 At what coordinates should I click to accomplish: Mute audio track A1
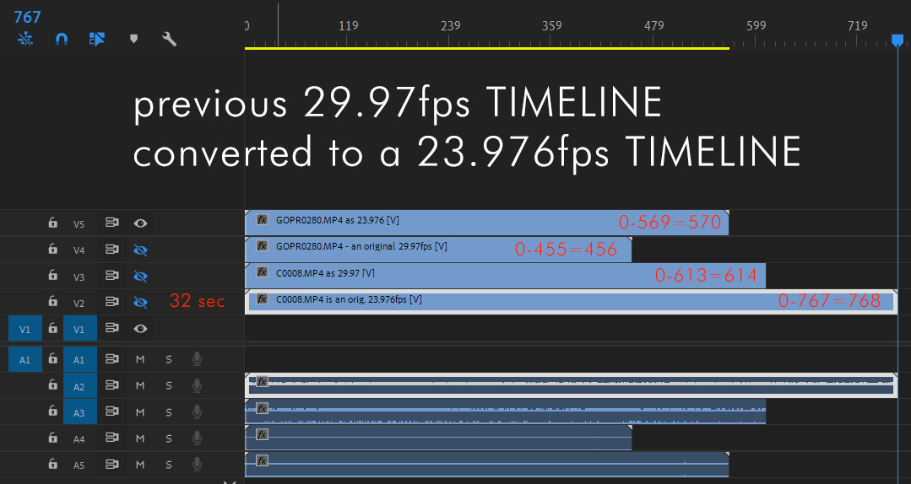(x=140, y=360)
